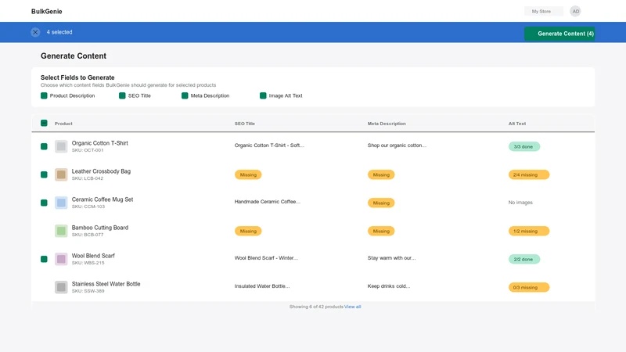
Task: Toggle the SEO Title field checkbox
Action: pos(122,95)
